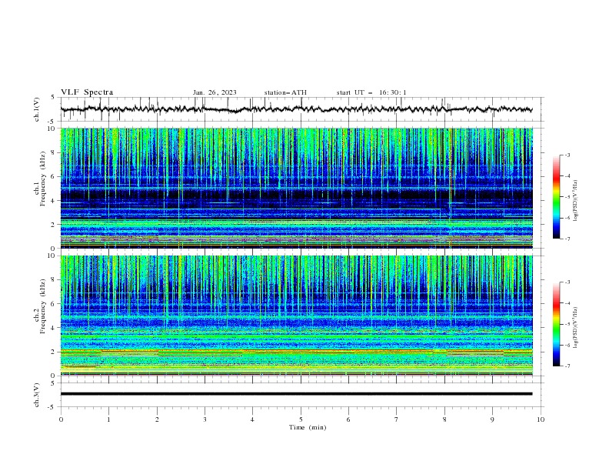Click the "3" tick on the time axis

[x=205, y=419]
